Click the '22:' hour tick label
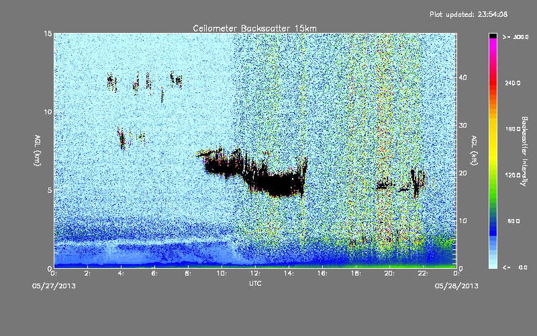The image size is (537, 336). [423, 274]
